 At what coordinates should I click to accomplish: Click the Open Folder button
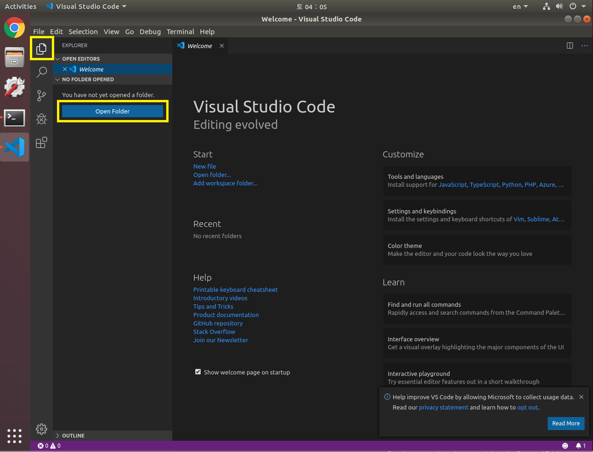pos(113,111)
